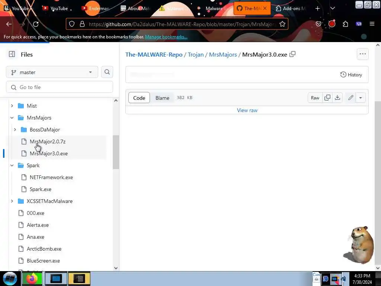This screenshot has width=381, height=286.
Task: Open Firefox extensions puzzle icon
Action: tap(345, 24)
